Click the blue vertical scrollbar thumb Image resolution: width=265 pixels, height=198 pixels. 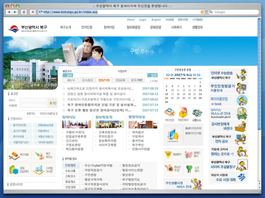tap(259, 74)
